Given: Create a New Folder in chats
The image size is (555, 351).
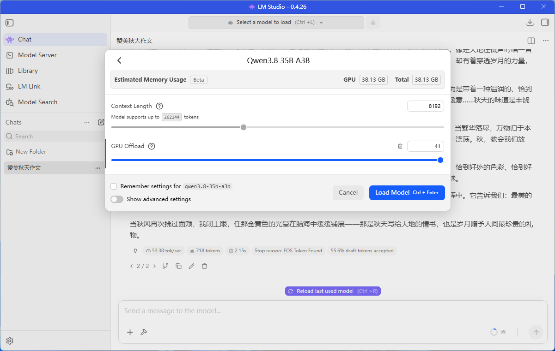Looking at the screenshot, I should click(26, 152).
